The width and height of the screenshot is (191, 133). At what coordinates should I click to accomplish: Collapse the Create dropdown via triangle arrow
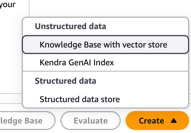pos(174,121)
